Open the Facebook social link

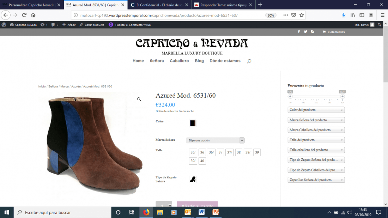[299, 32]
